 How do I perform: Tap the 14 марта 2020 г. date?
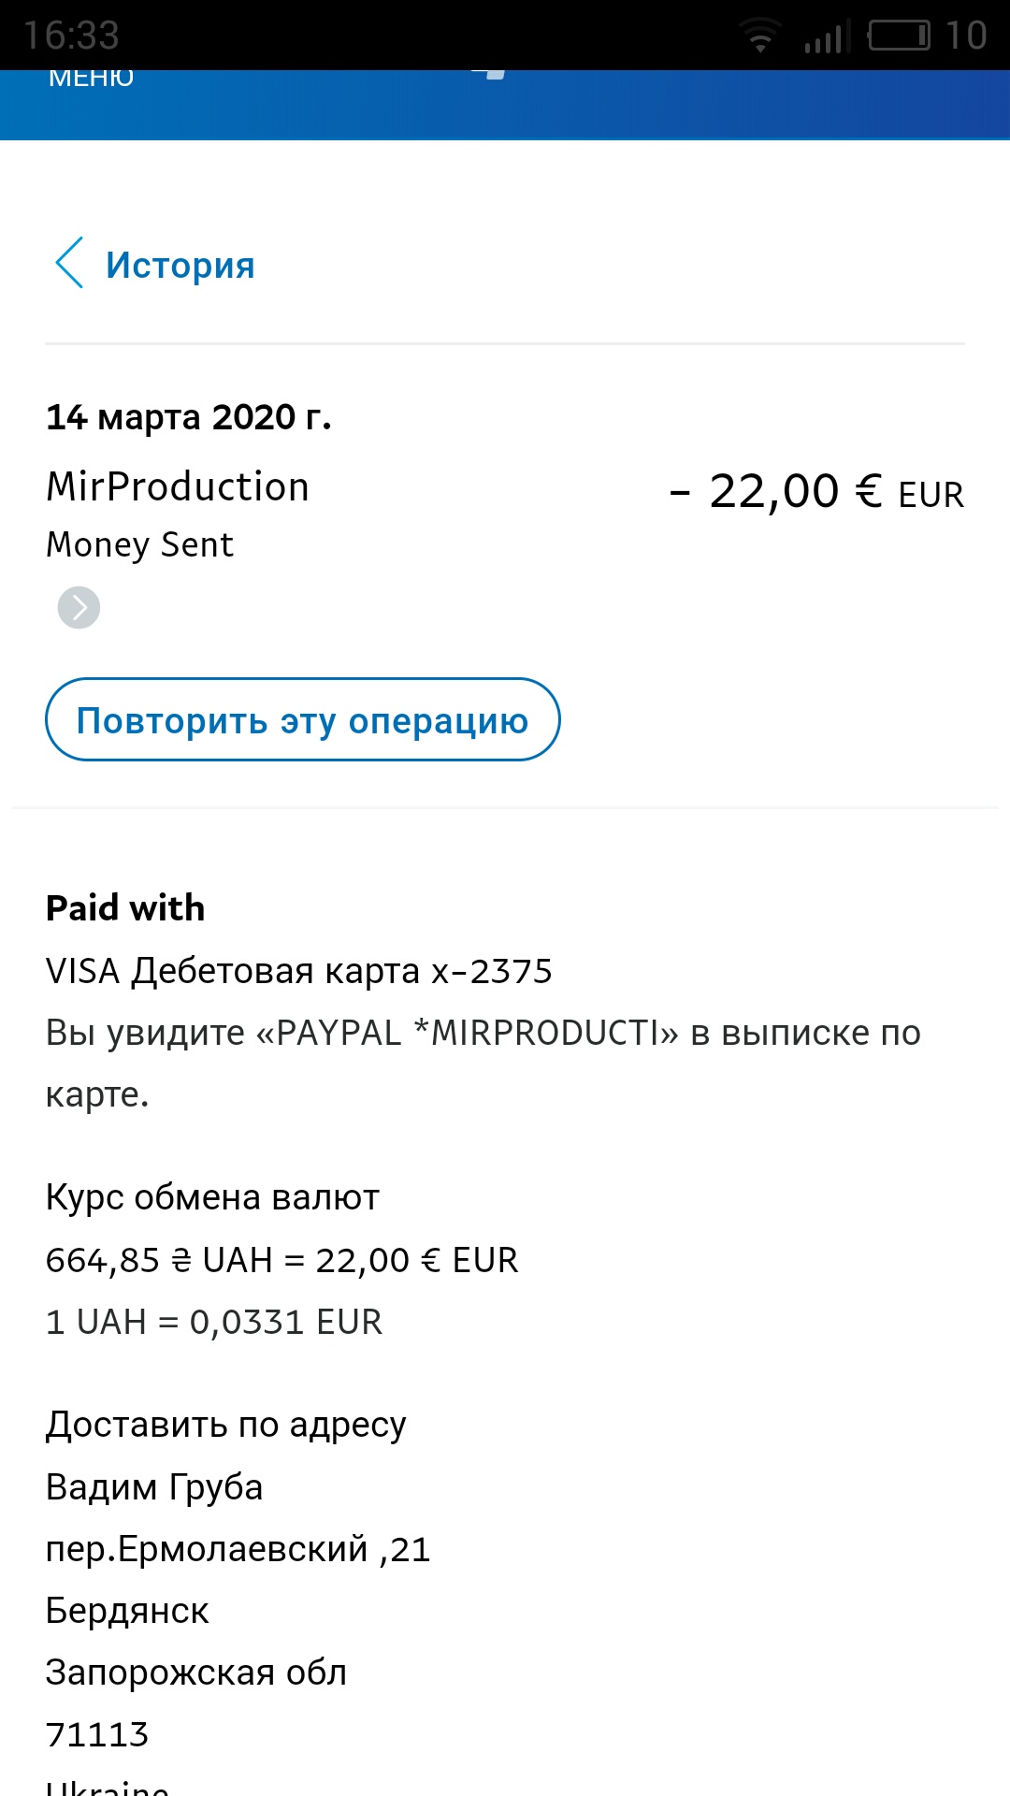[x=189, y=417]
